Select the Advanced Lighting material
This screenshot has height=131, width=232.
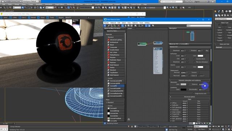tap(116, 40)
